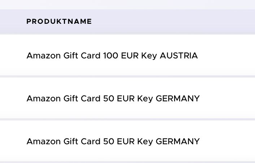Click empty header bar beside PRODUKTNAME
The width and height of the screenshot is (255, 163).
[172, 22]
